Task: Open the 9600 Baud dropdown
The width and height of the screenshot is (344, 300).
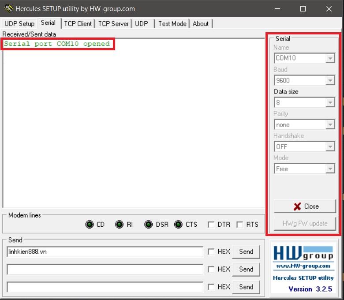Action: coord(330,80)
